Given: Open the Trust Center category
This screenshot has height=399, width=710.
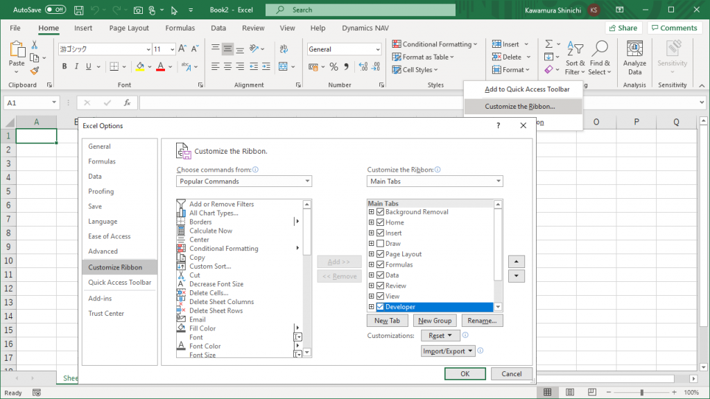Looking at the screenshot, I should (106, 313).
